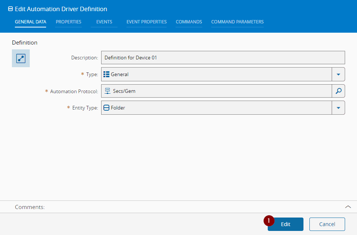Screen dimensions: 357x235
Task: Open the Type dropdown arrow
Action: [338, 74]
